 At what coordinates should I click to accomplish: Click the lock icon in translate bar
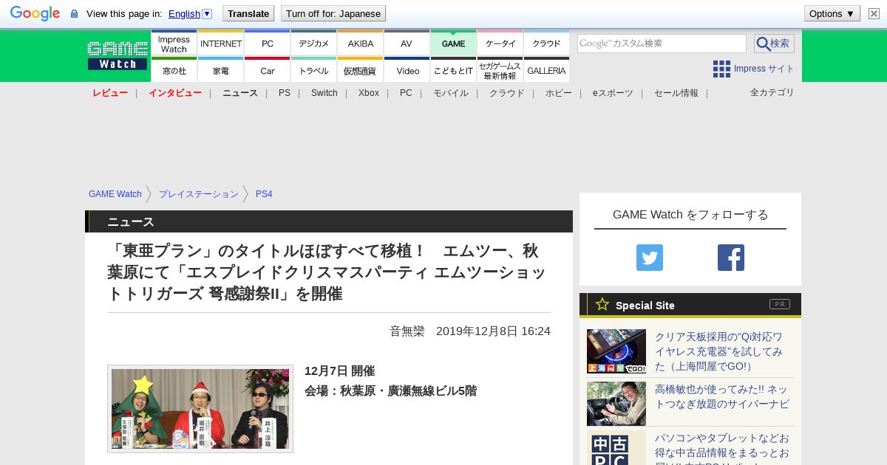74,14
